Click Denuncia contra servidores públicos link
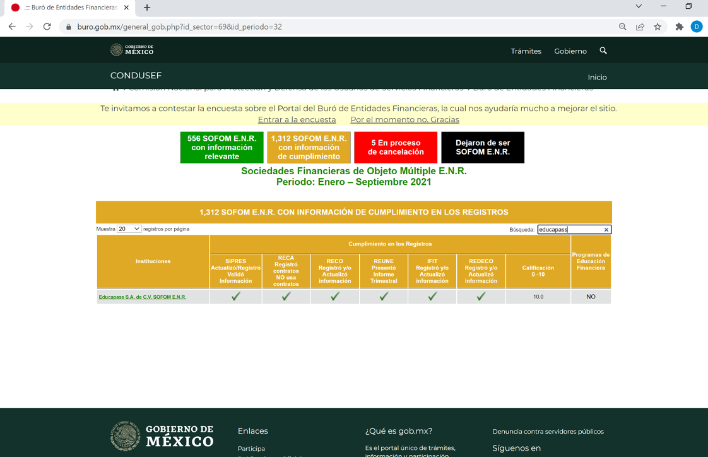 coord(548,432)
